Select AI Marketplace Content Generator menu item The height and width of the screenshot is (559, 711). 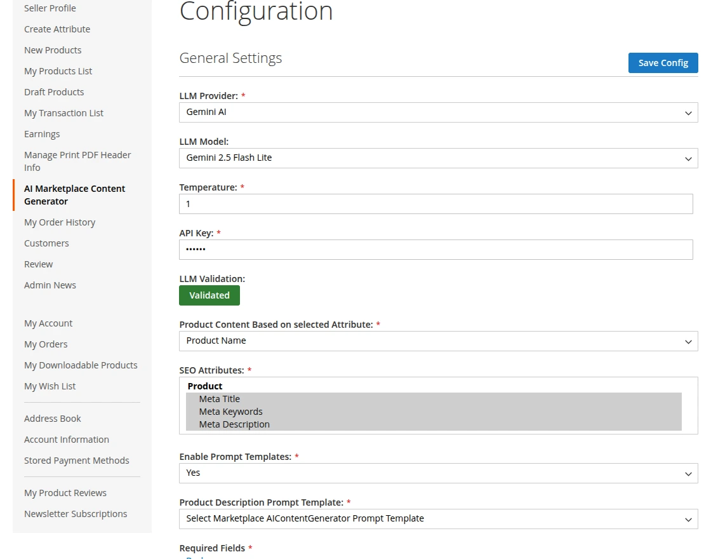point(74,195)
